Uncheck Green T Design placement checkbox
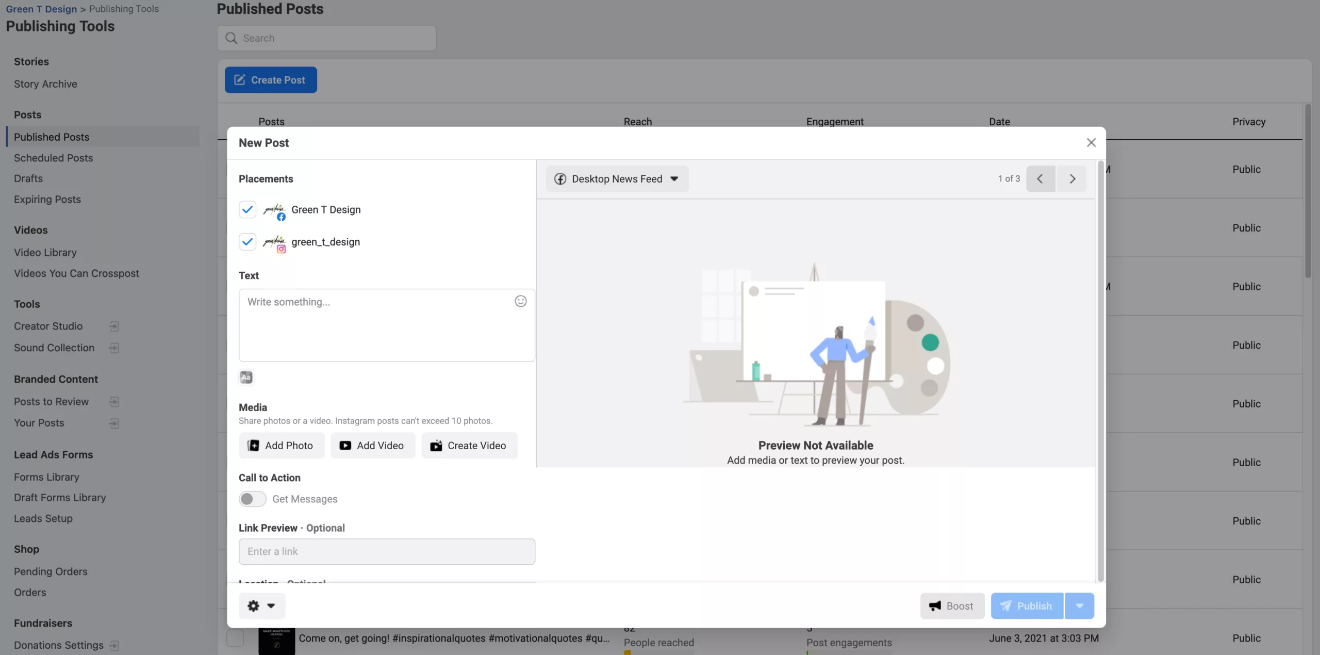 247,209
